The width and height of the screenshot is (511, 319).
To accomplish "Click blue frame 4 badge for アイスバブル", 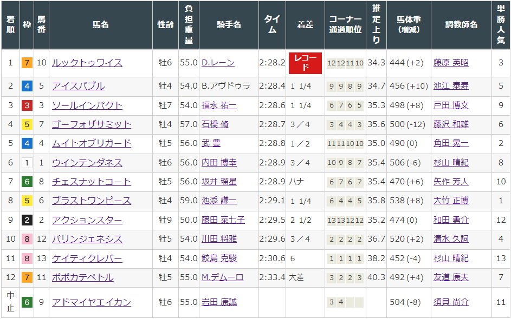I will click(x=27, y=86).
